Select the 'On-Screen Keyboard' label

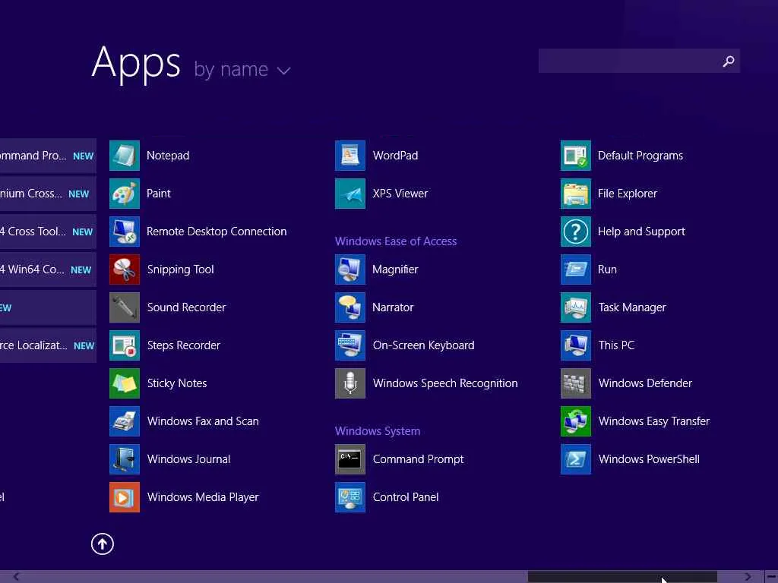423,345
